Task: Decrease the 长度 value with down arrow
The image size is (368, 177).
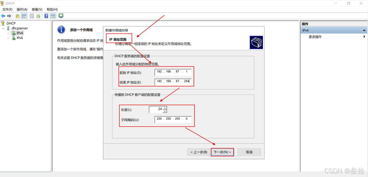Action: 165,111
